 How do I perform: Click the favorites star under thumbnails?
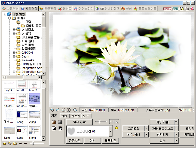5,143
